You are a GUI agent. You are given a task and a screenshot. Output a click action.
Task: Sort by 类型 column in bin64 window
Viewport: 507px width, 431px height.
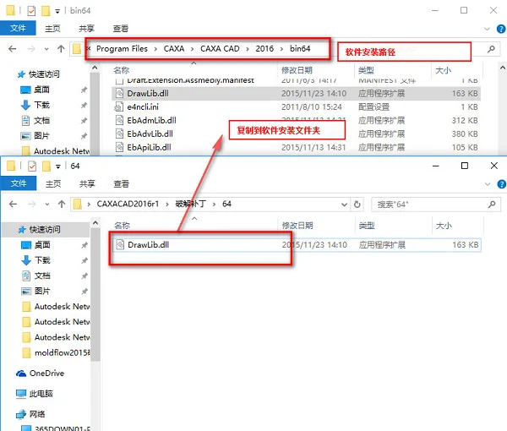click(x=366, y=70)
